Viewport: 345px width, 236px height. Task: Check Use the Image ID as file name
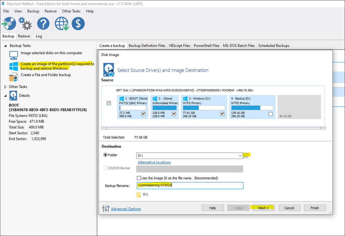tap(139, 178)
